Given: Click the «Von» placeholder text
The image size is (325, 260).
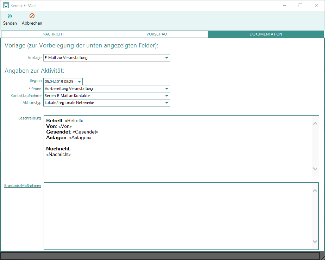Looking at the screenshot, I should [65, 126].
